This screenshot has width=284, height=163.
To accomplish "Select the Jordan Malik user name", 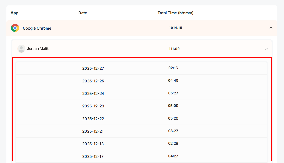I will (x=38, y=49).
